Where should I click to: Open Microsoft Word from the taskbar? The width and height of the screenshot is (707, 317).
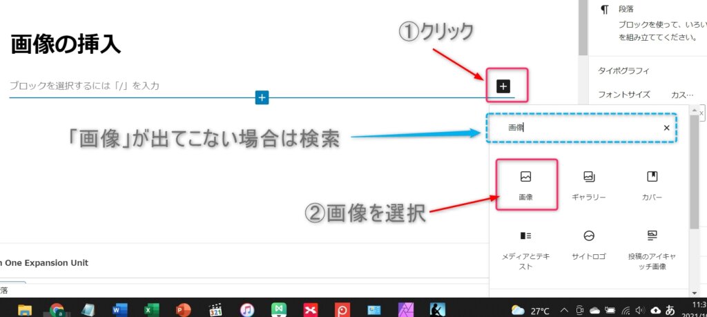coord(120,310)
